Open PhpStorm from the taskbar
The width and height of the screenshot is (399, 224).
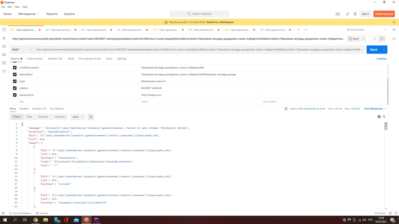point(97,220)
